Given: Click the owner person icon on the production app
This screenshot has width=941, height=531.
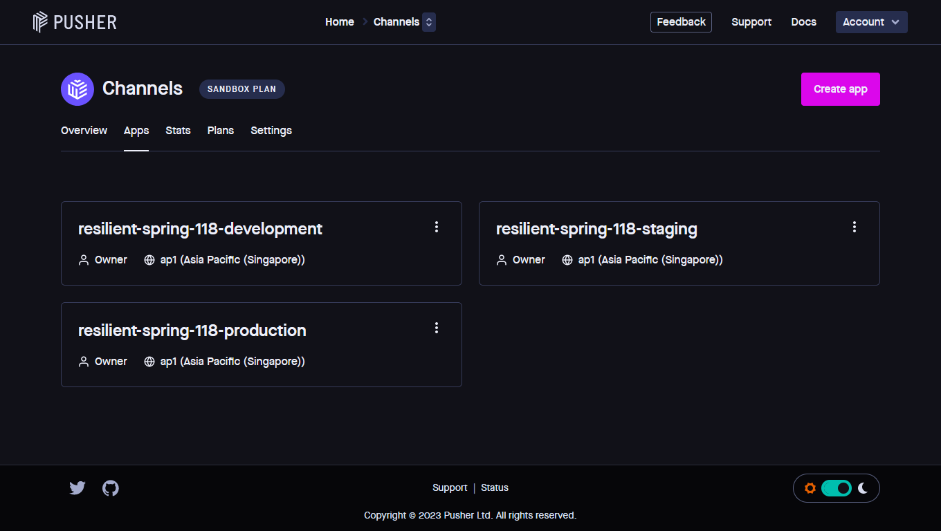Looking at the screenshot, I should coord(84,362).
